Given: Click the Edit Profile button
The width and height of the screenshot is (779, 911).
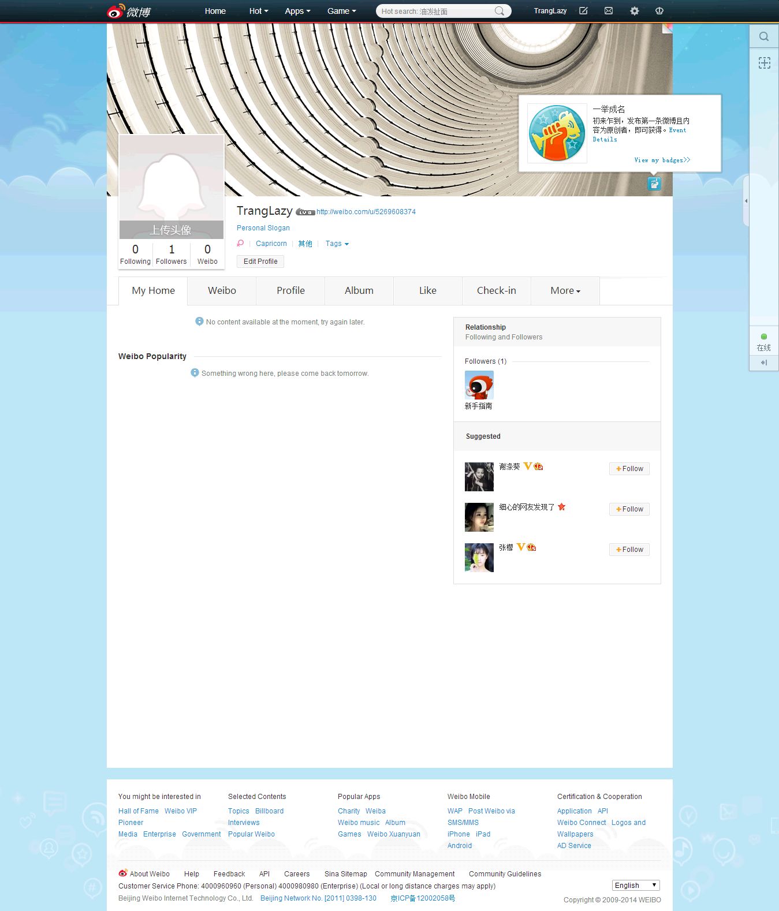Looking at the screenshot, I should click(260, 262).
